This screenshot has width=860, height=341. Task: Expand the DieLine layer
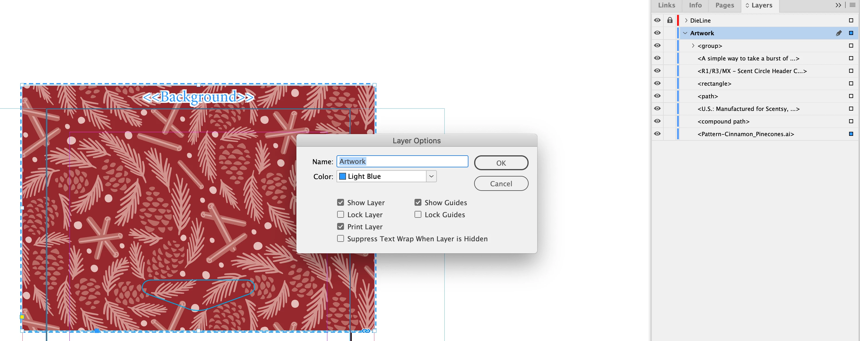click(x=686, y=20)
